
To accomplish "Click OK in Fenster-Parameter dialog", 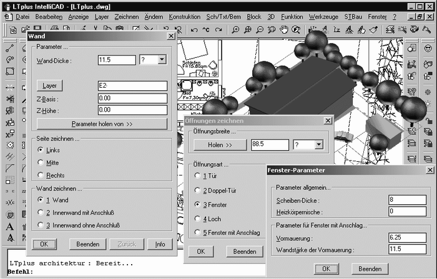I will pyautogui.click(x=327, y=268).
